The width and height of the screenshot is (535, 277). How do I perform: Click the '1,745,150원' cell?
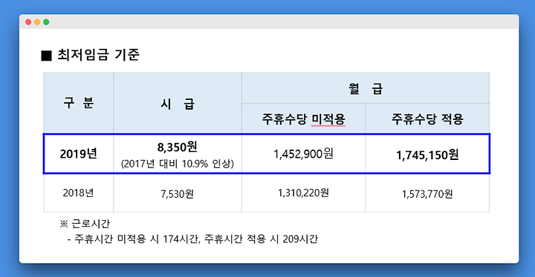[x=427, y=155]
